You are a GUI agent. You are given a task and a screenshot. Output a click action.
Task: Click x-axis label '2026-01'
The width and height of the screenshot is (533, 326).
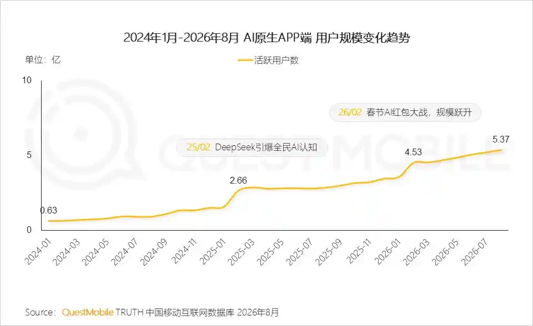(x=387, y=251)
